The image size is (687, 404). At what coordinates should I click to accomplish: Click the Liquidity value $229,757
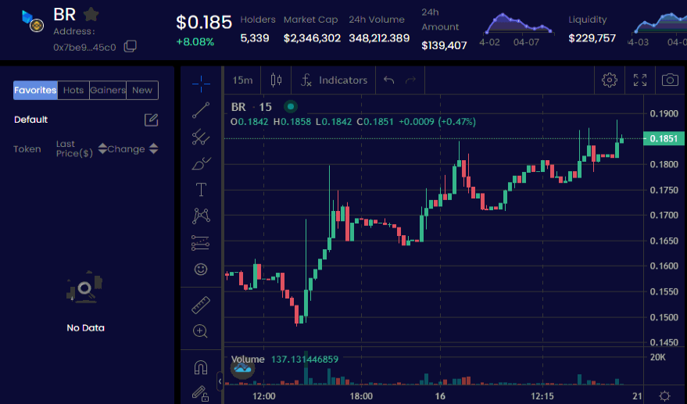click(592, 38)
